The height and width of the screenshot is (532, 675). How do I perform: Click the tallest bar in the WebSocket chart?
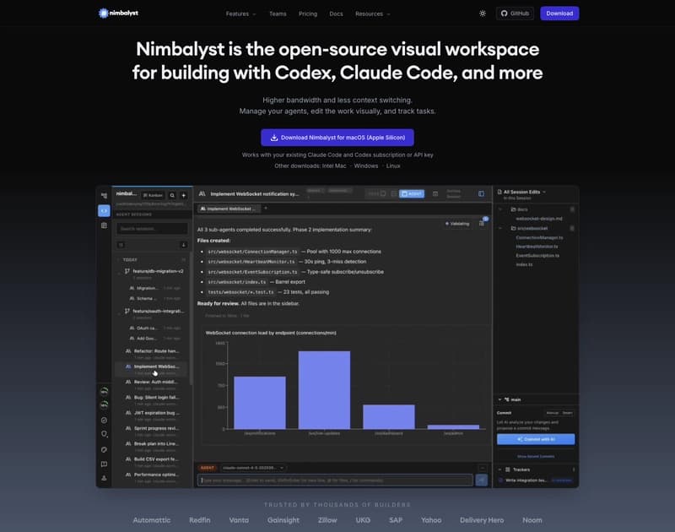(x=324, y=390)
